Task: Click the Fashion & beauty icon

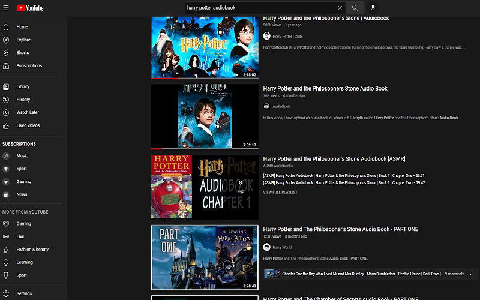Action: coord(6,250)
